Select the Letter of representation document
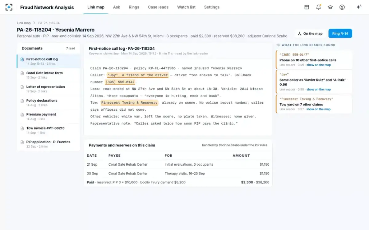This screenshot has width=369, height=230. 49,89
